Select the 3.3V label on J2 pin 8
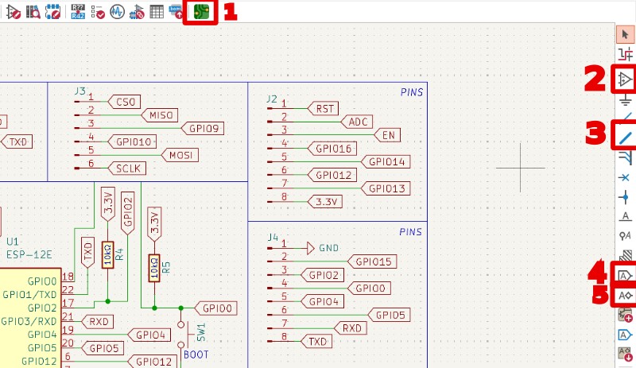636x368 pixels. pos(324,202)
